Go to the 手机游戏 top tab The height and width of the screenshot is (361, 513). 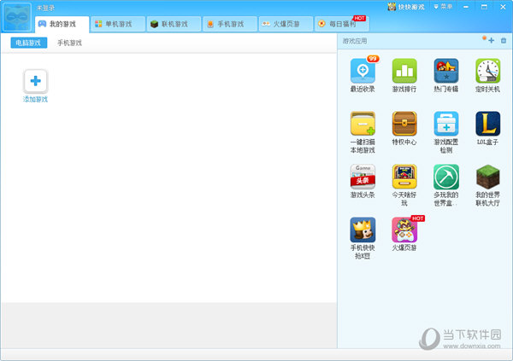tap(230, 24)
